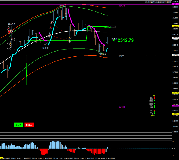
Task: Click the M15 timeframe green signal square
Action: click(x=154, y=100)
